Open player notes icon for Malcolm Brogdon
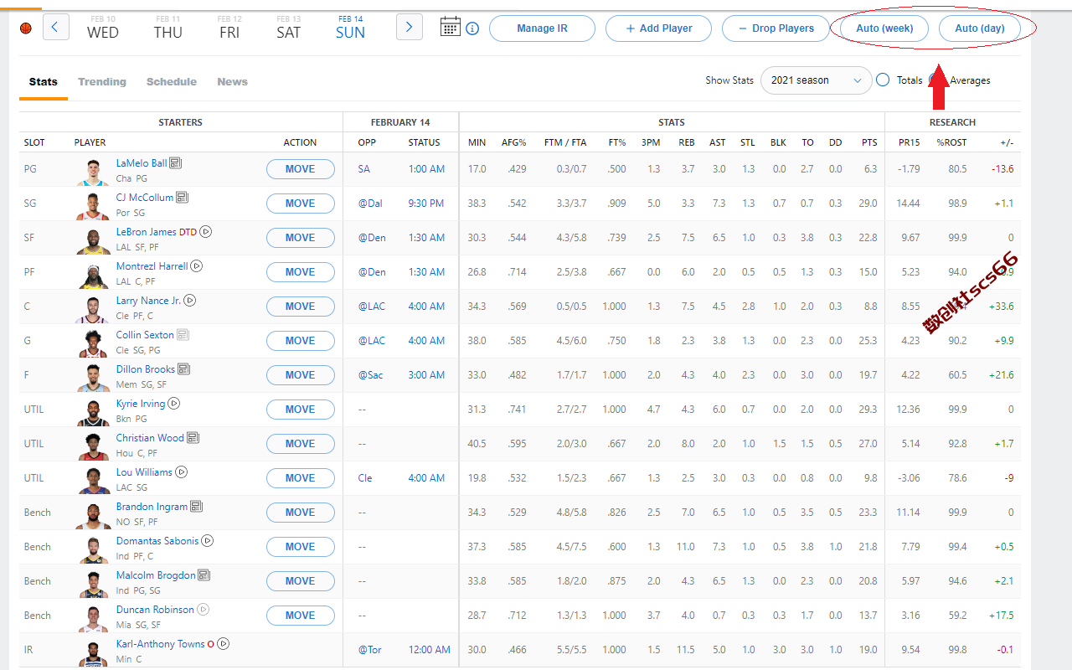Viewport: 1072px width, 670px height. click(204, 575)
